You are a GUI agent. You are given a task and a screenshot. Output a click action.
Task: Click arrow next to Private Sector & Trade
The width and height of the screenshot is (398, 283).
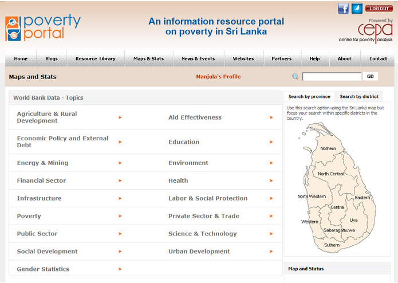pos(271,216)
